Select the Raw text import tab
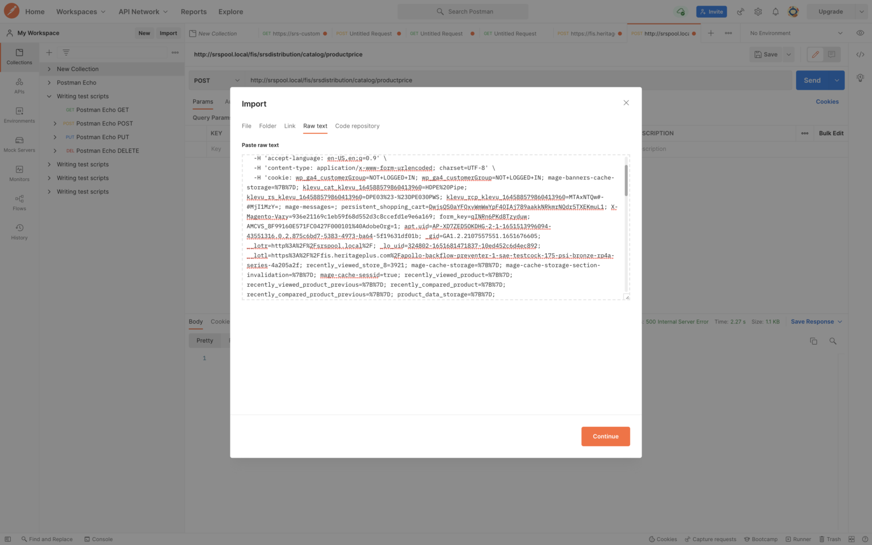 (x=315, y=126)
